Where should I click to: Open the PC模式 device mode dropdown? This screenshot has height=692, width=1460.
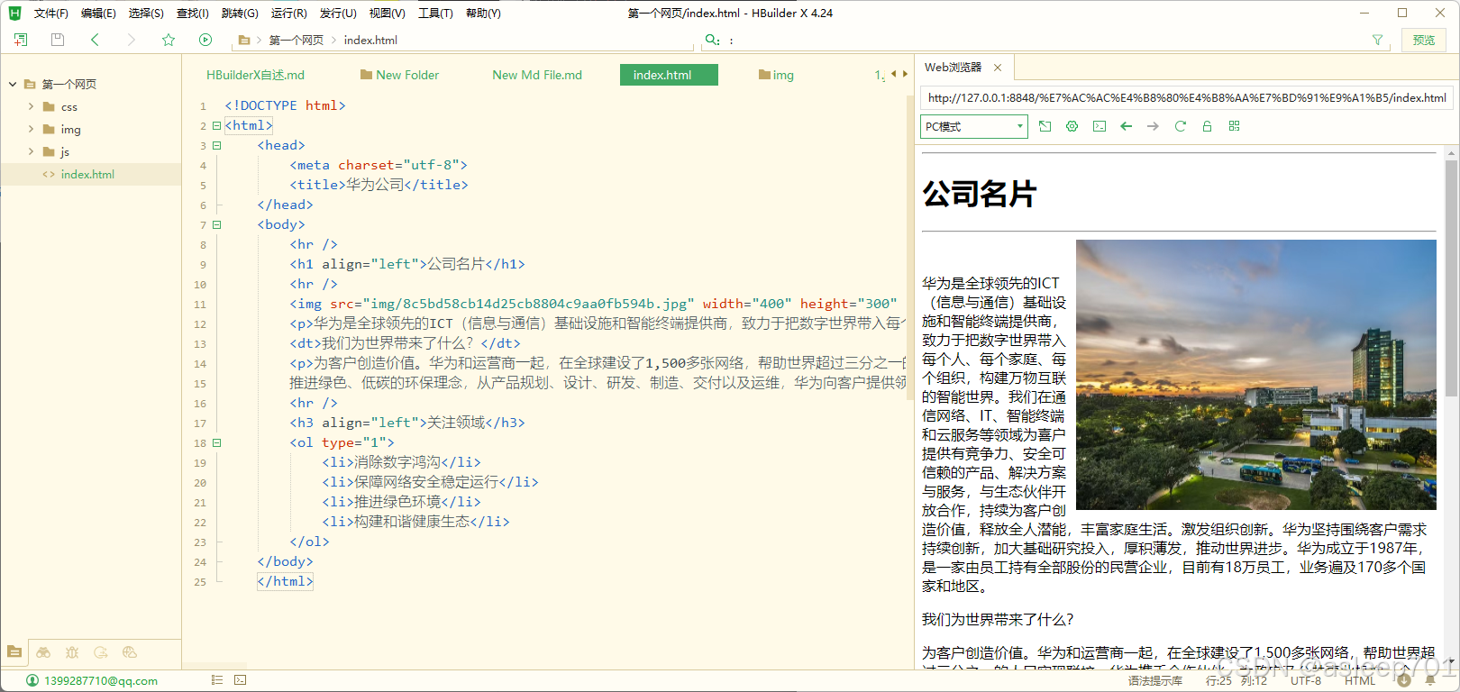tap(974, 126)
